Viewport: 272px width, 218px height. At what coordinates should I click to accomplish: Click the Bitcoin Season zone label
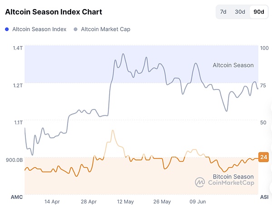coord(233,176)
